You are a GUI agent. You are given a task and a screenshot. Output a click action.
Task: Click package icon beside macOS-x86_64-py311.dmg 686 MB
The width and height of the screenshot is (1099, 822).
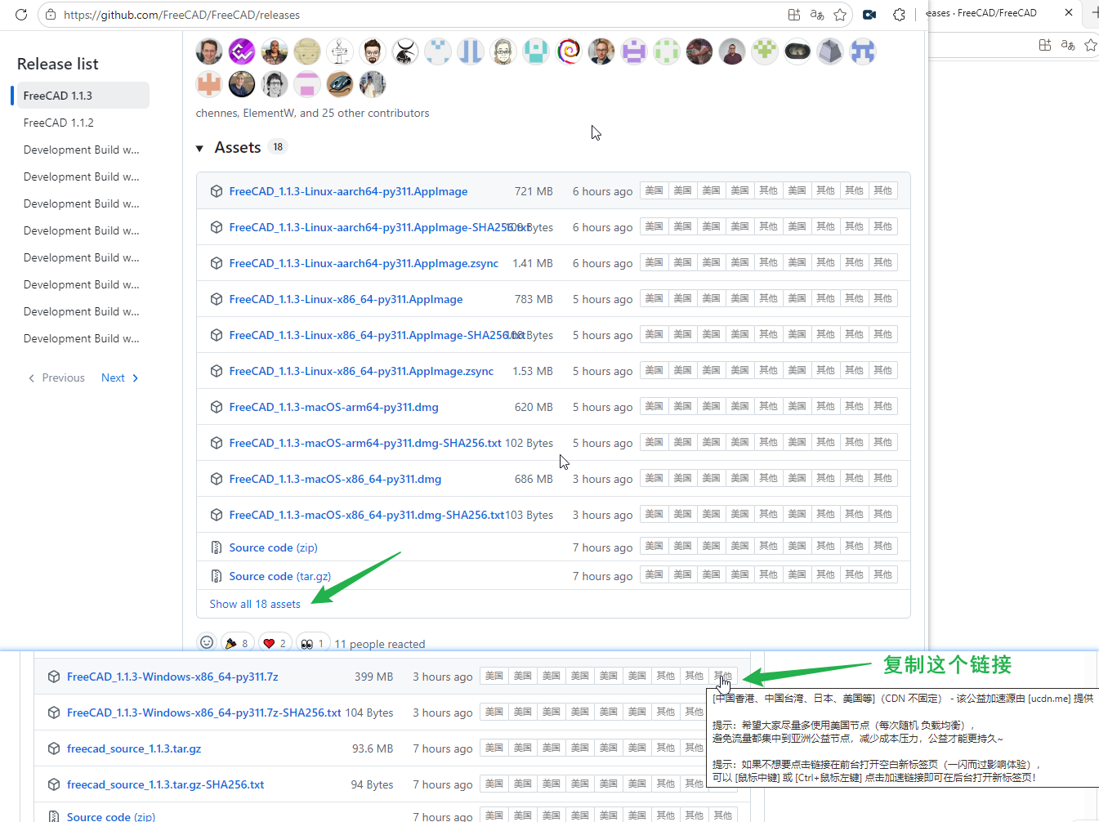(217, 479)
